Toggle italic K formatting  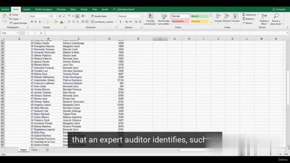coord(36,22)
